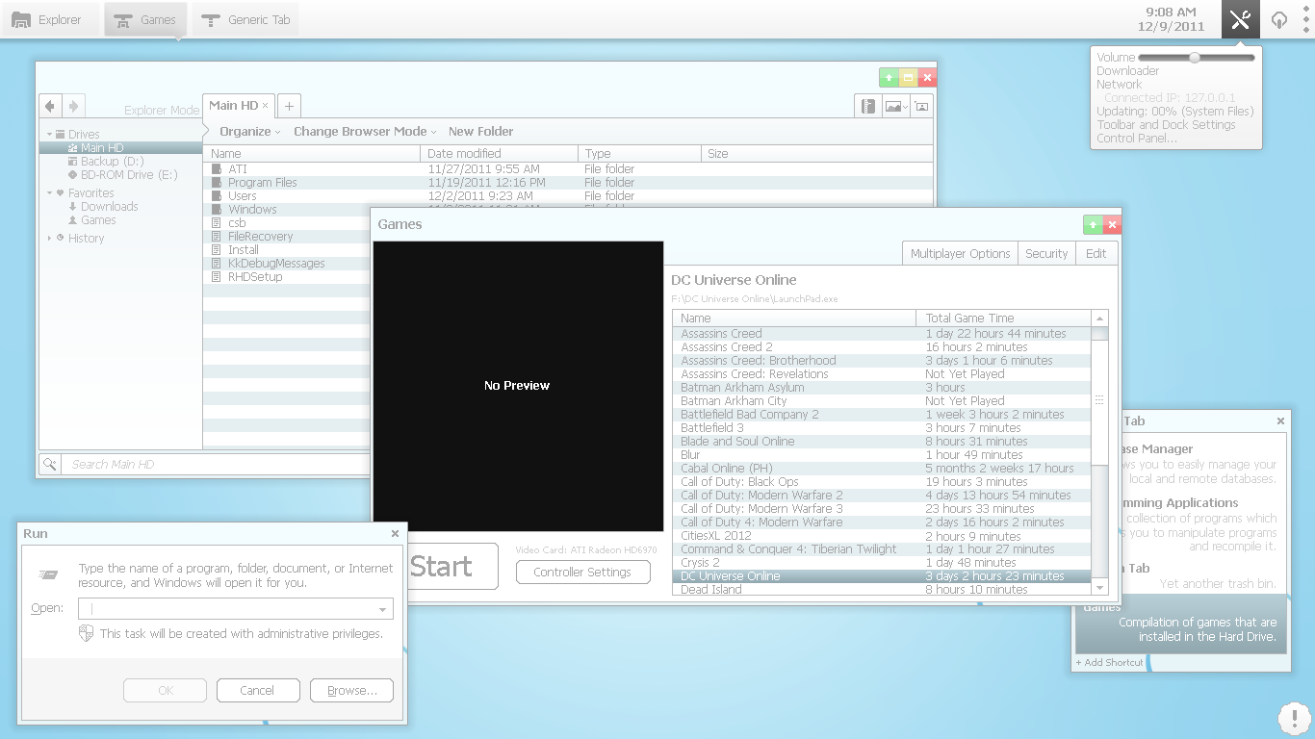This screenshot has height=739, width=1315.
Task: Select Batman Arkham City in games list
Action: pyautogui.click(x=882, y=400)
